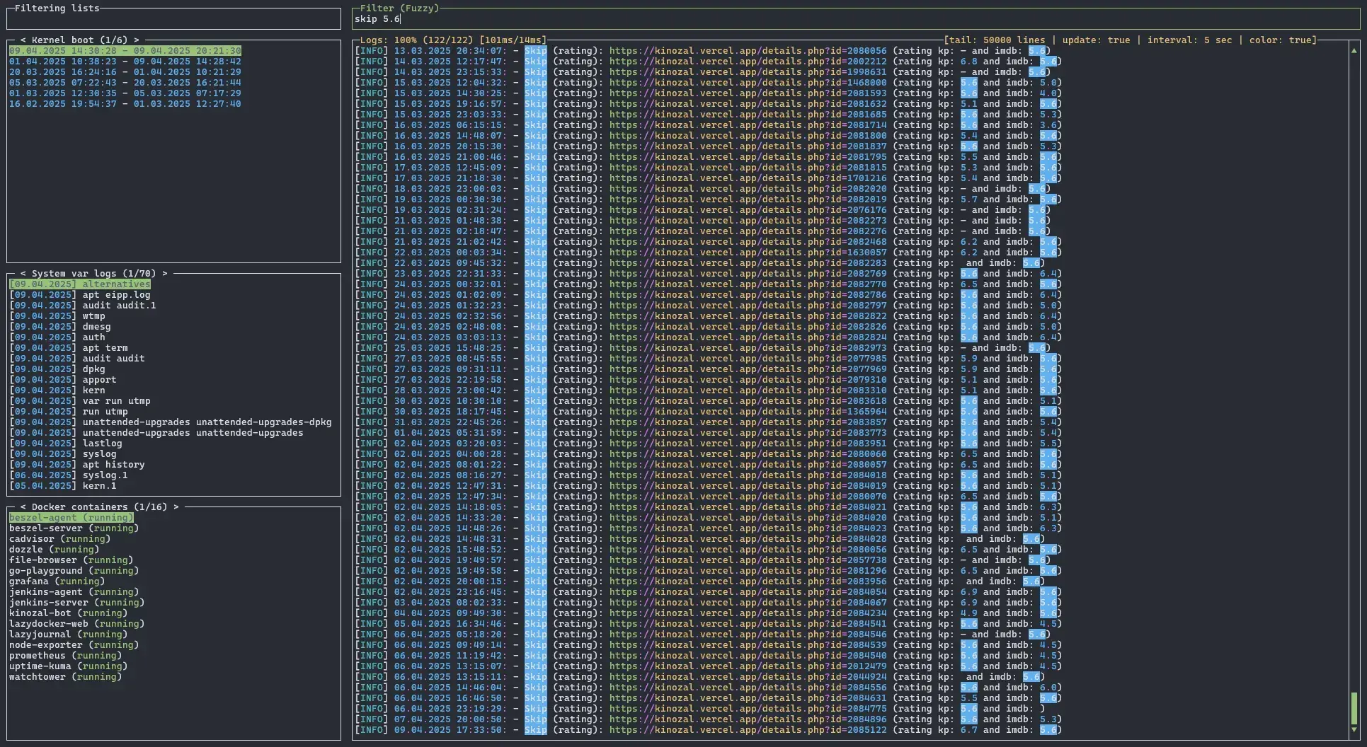This screenshot has height=747, width=1367.
Task: Select the lazyjournal container
Action: 69,635
